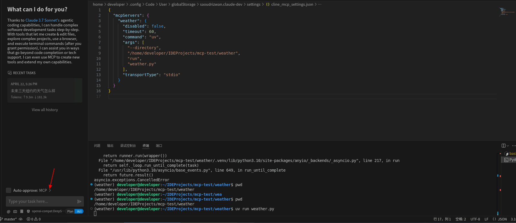Switch to Act mode
This screenshot has width=516, height=223.
(79, 211)
